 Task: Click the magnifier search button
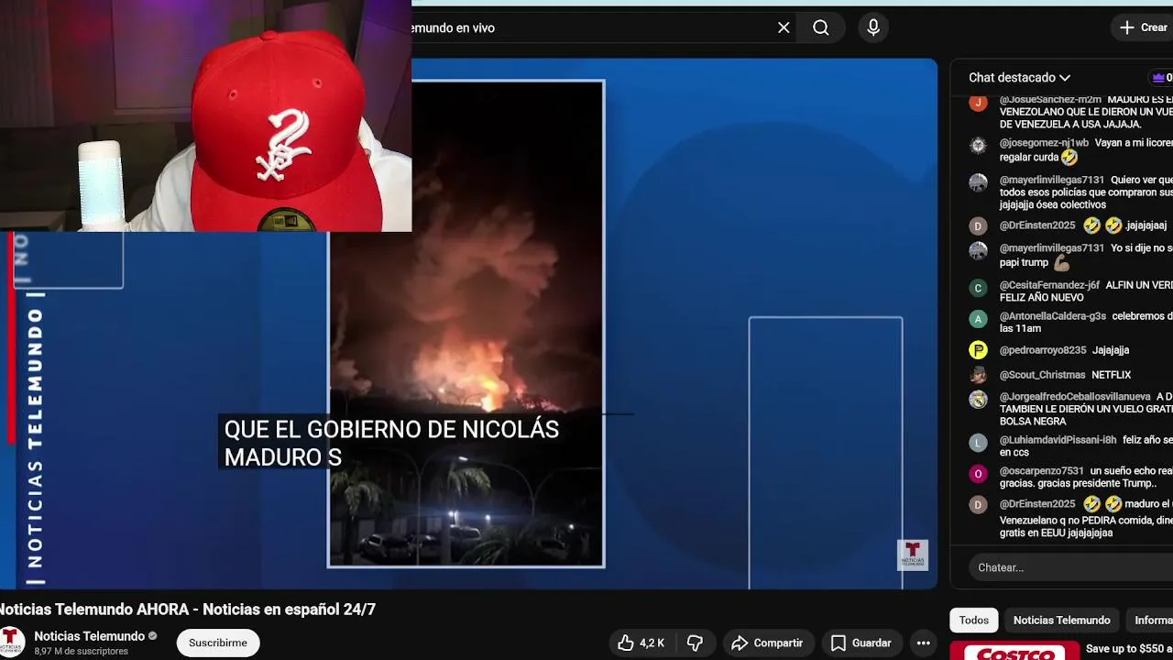(821, 27)
